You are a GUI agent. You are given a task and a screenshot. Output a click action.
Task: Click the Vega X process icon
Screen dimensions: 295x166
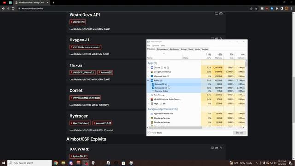(152, 103)
